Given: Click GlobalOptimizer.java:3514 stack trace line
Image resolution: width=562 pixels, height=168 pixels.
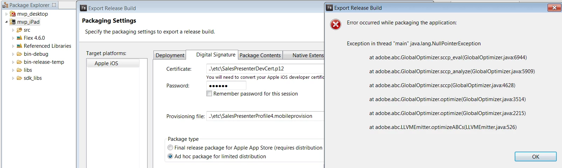Looking at the screenshot, I should [447, 99].
